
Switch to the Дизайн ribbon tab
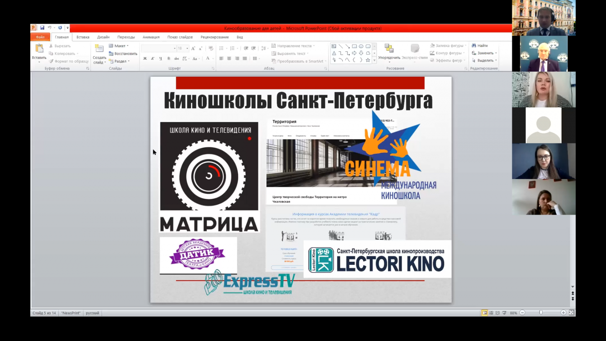(x=103, y=37)
